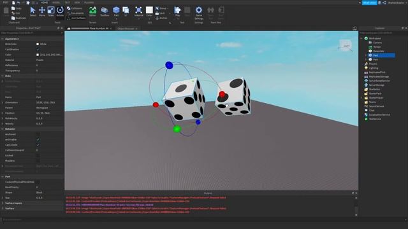408x229 pixels.
Task: Open the VIEW ribbon tab
Action: tap(77, 3)
